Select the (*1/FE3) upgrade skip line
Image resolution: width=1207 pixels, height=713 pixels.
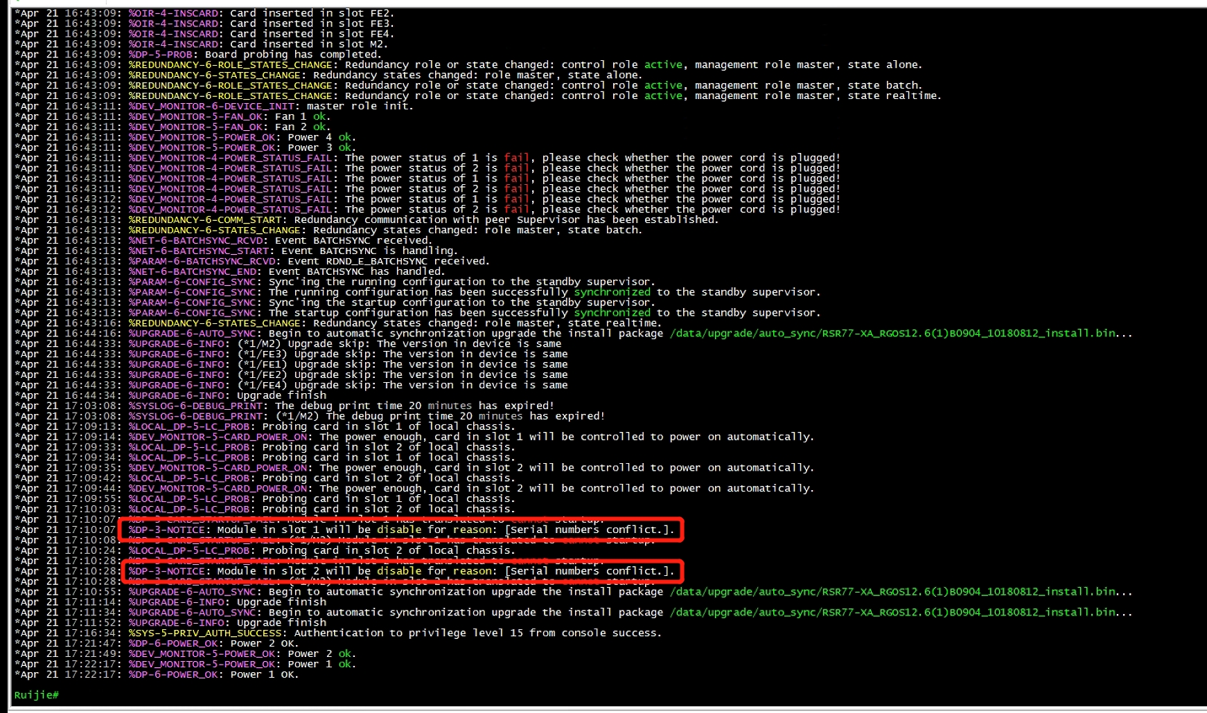tap(402, 354)
